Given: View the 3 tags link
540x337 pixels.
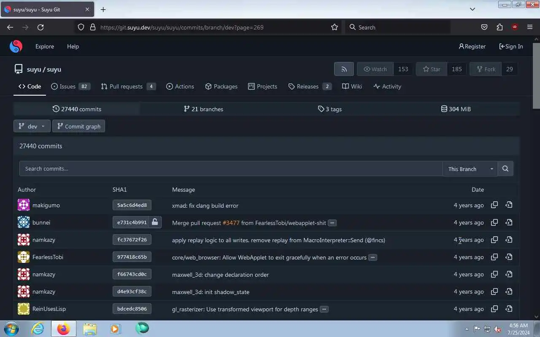Looking at the screenshot, I should point(329,109).
